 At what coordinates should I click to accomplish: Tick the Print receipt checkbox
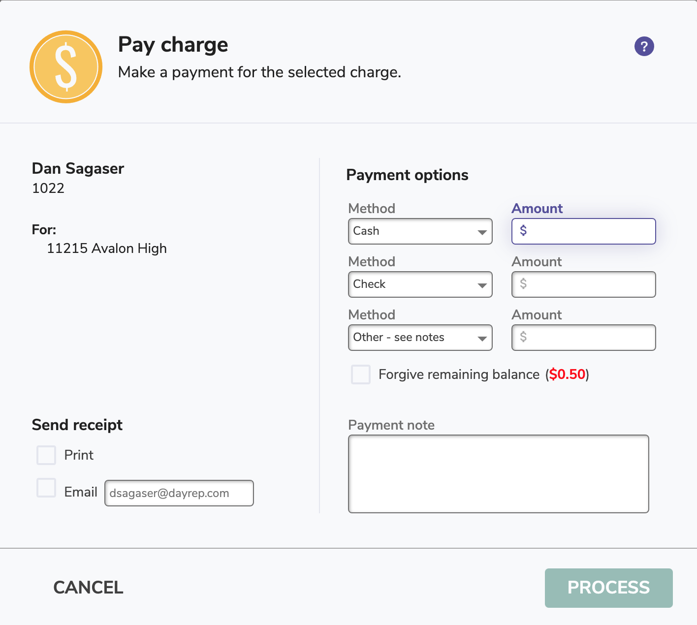[x=46, y=455]
